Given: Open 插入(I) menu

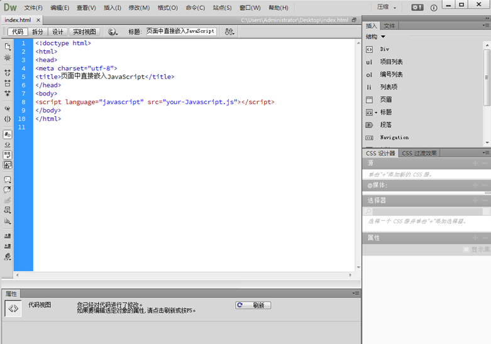Looking at the screenshot, I should point(113,8).
